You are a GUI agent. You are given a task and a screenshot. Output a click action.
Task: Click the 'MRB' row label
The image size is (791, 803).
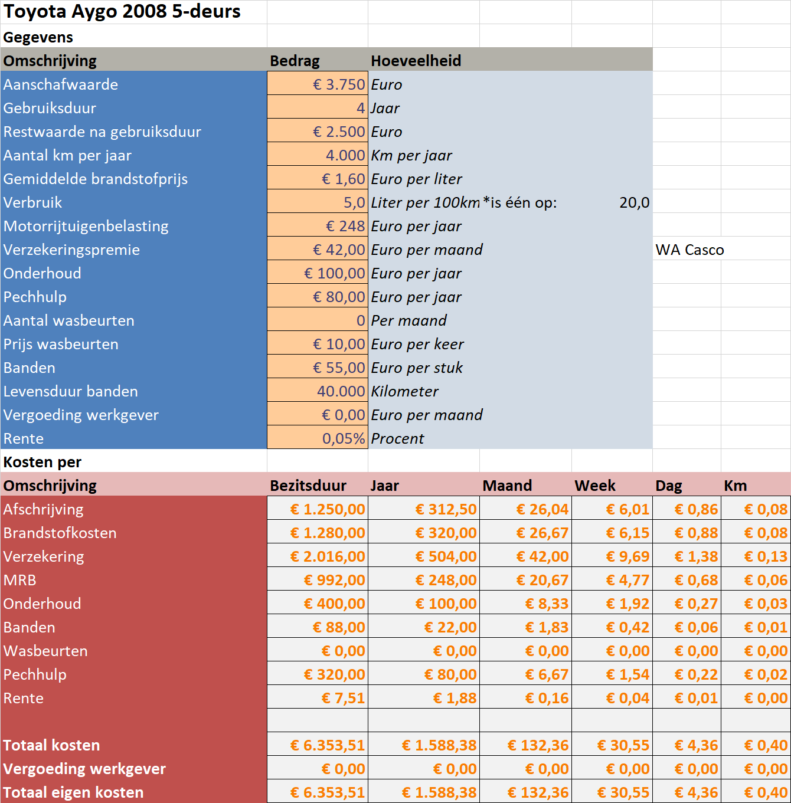pos(133,579)
